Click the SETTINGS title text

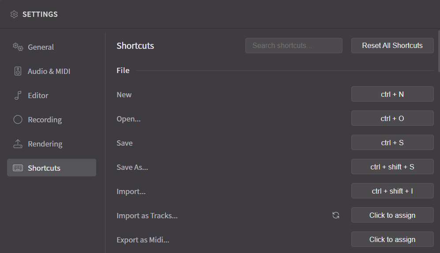[x=40, y=14]
